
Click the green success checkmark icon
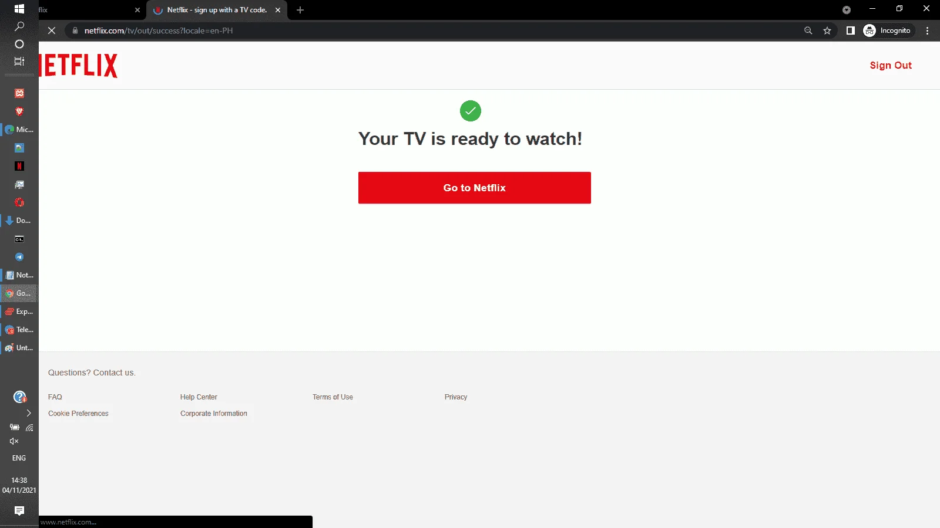470,111
